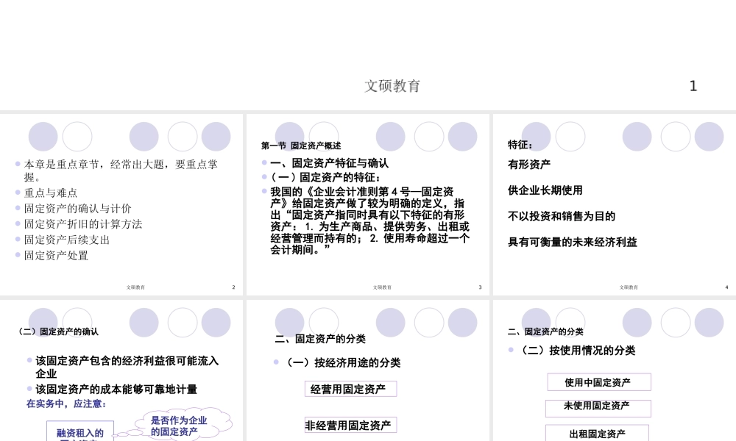Click the purple bullet beside 重点与难点
The image size is (736, 441).
click(x=16, y=193)
